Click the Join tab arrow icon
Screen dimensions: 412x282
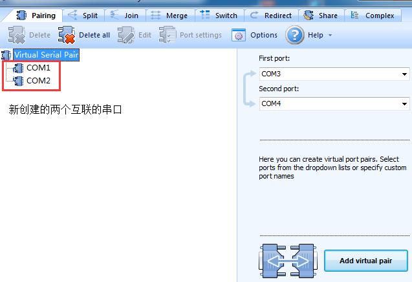tap(114, 15)
